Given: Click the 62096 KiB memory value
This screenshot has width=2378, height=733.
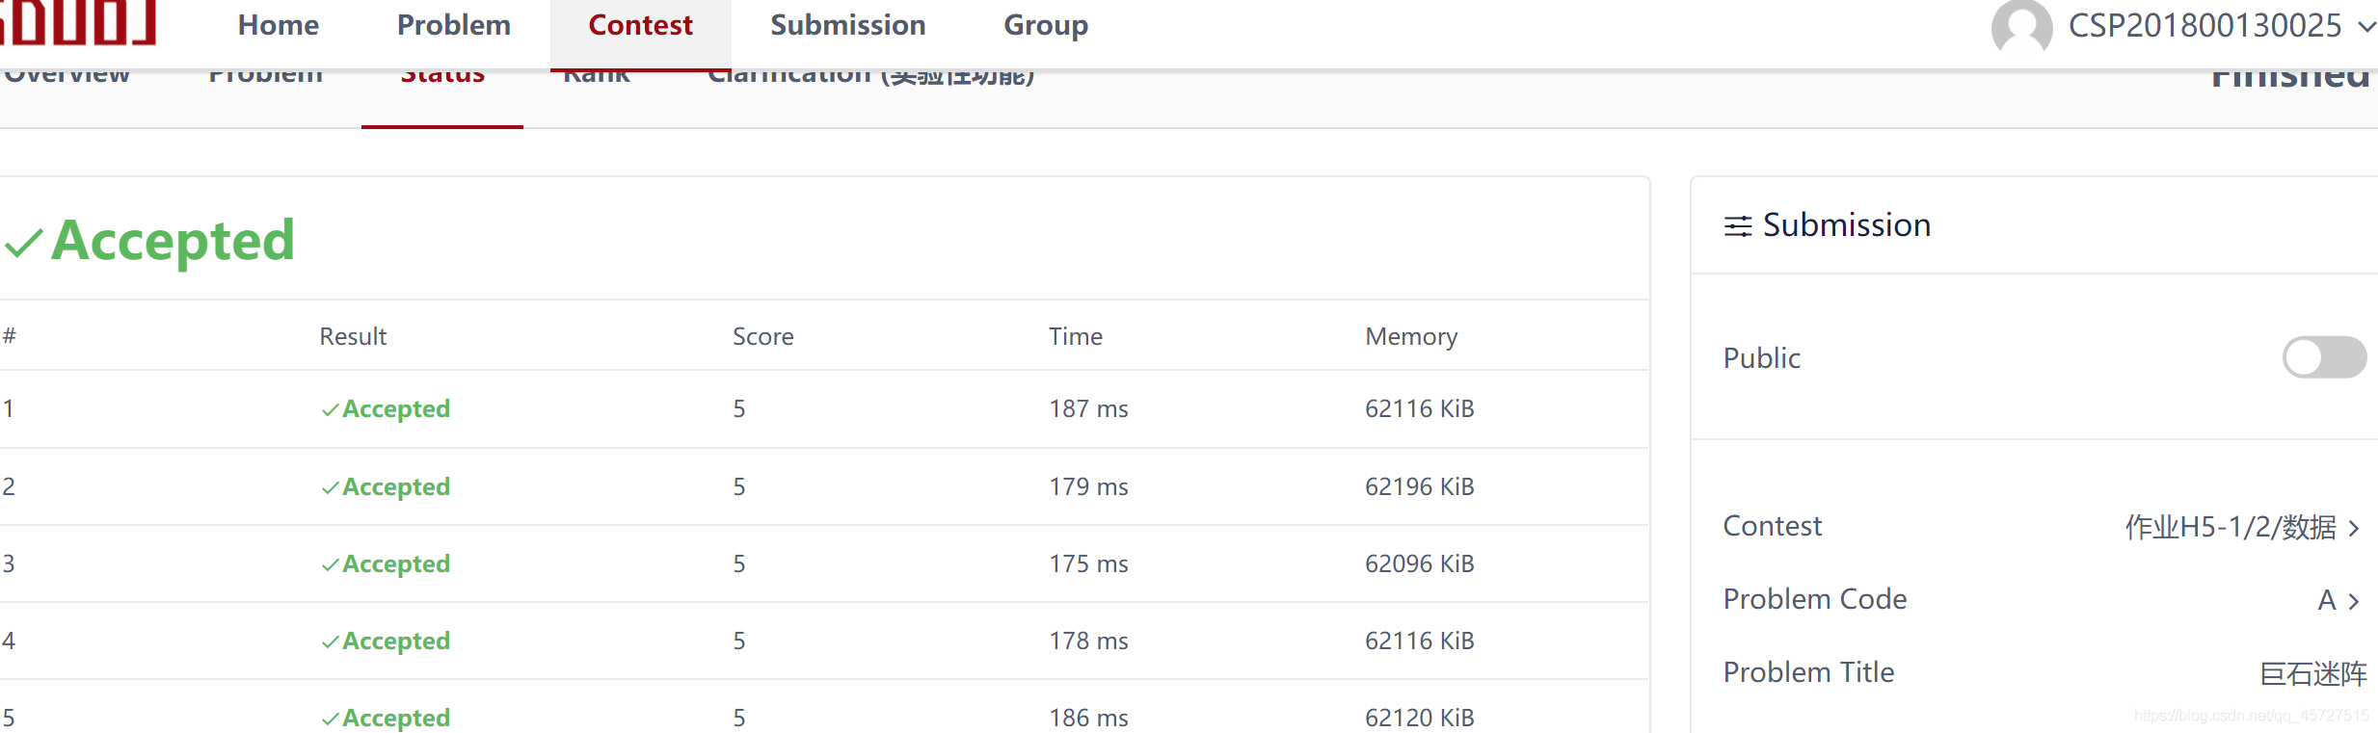Looking at the screenshot, I should tap(1420, 563).
